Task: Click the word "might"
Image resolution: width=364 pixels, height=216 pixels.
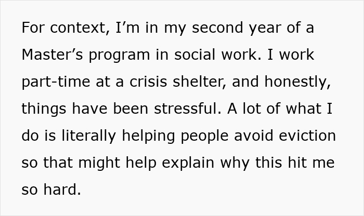Action: point(99,164)
